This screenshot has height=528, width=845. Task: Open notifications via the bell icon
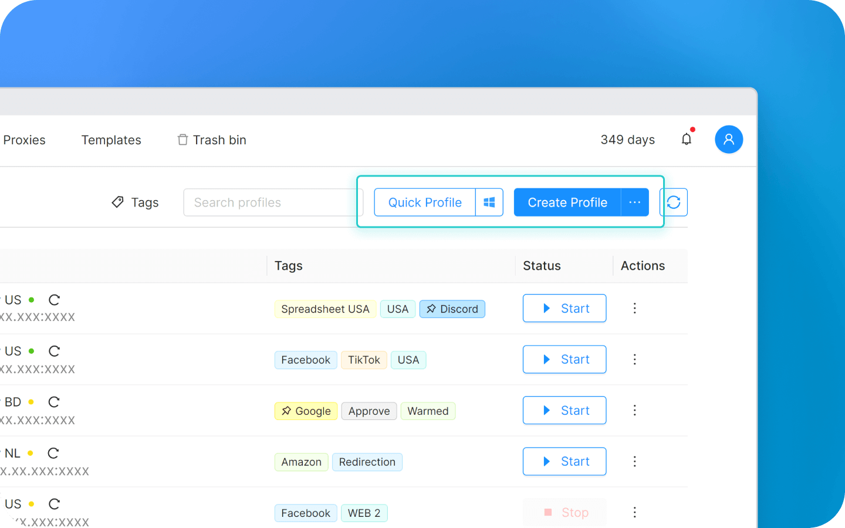coord(687,140)
